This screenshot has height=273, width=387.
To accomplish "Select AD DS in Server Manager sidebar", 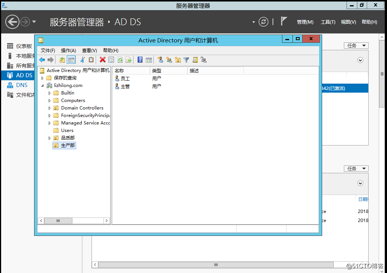I will tap(18, 75).
